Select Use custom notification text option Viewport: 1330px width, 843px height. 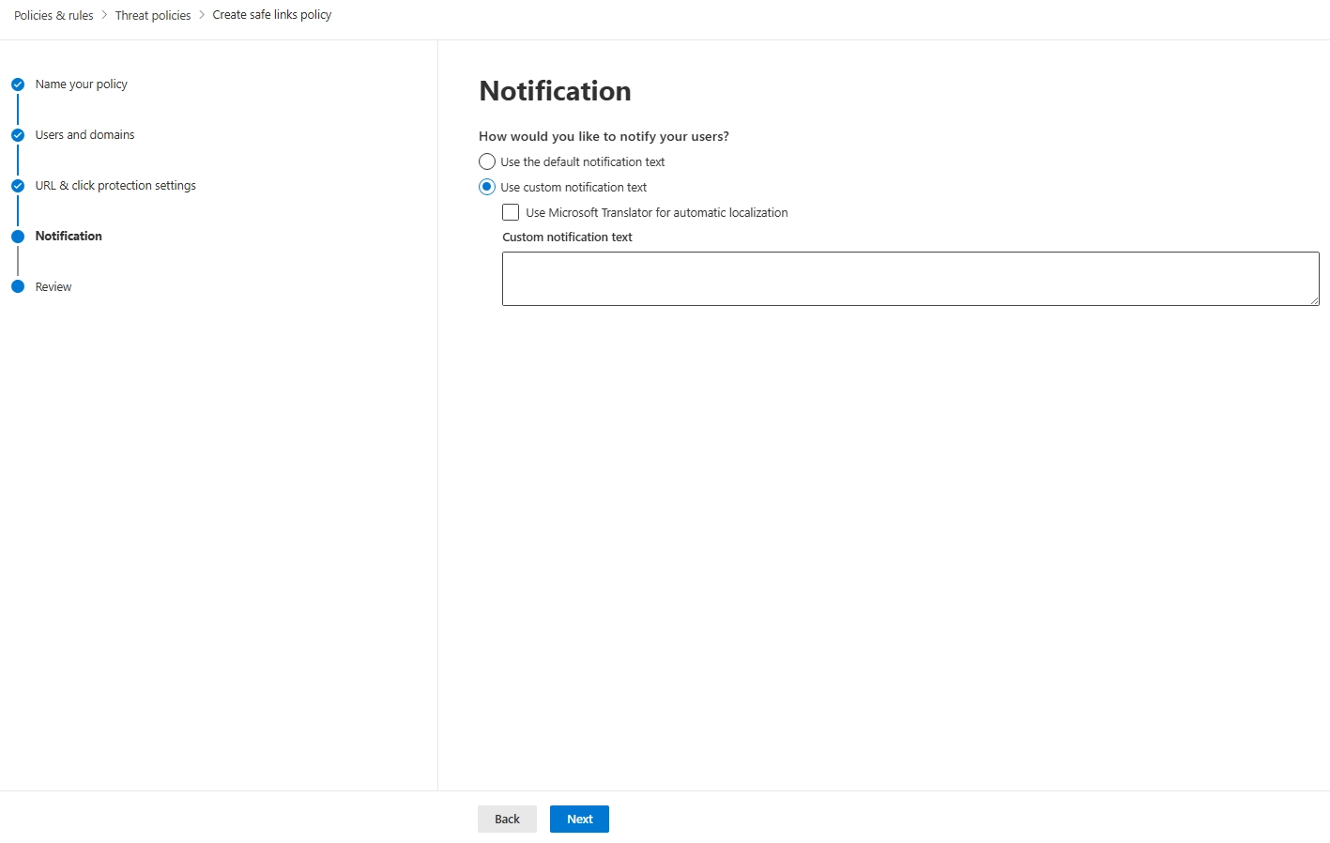[487, 187]
